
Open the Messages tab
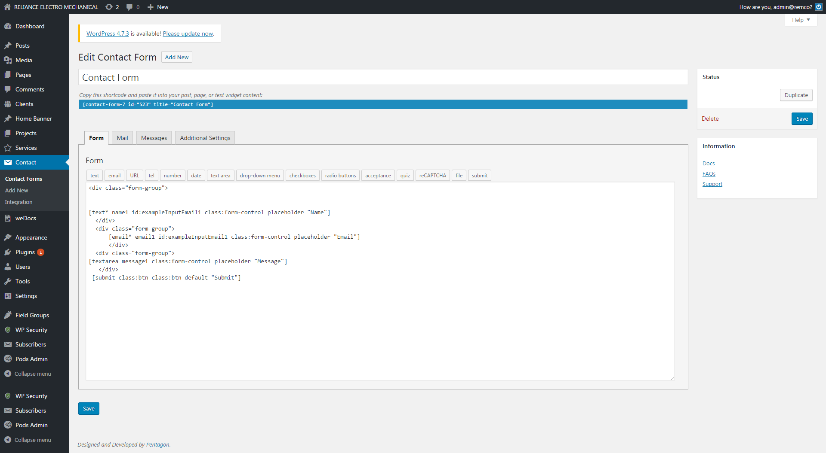click(x=154, y=138)
